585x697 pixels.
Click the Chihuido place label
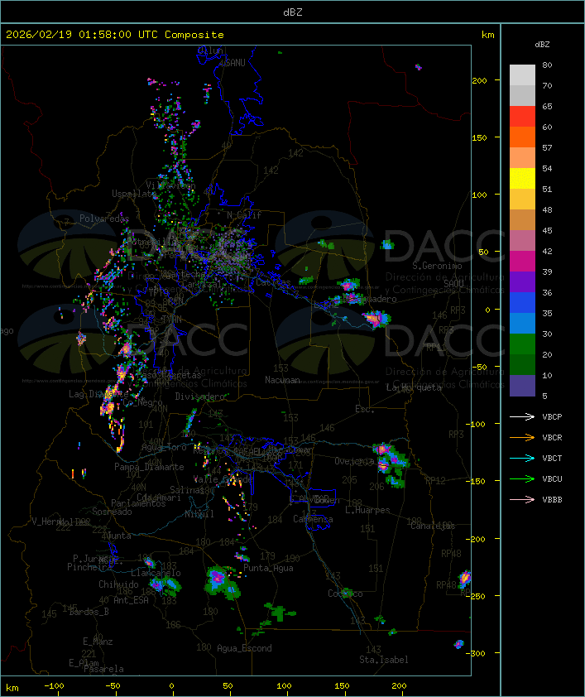(118, 584)
